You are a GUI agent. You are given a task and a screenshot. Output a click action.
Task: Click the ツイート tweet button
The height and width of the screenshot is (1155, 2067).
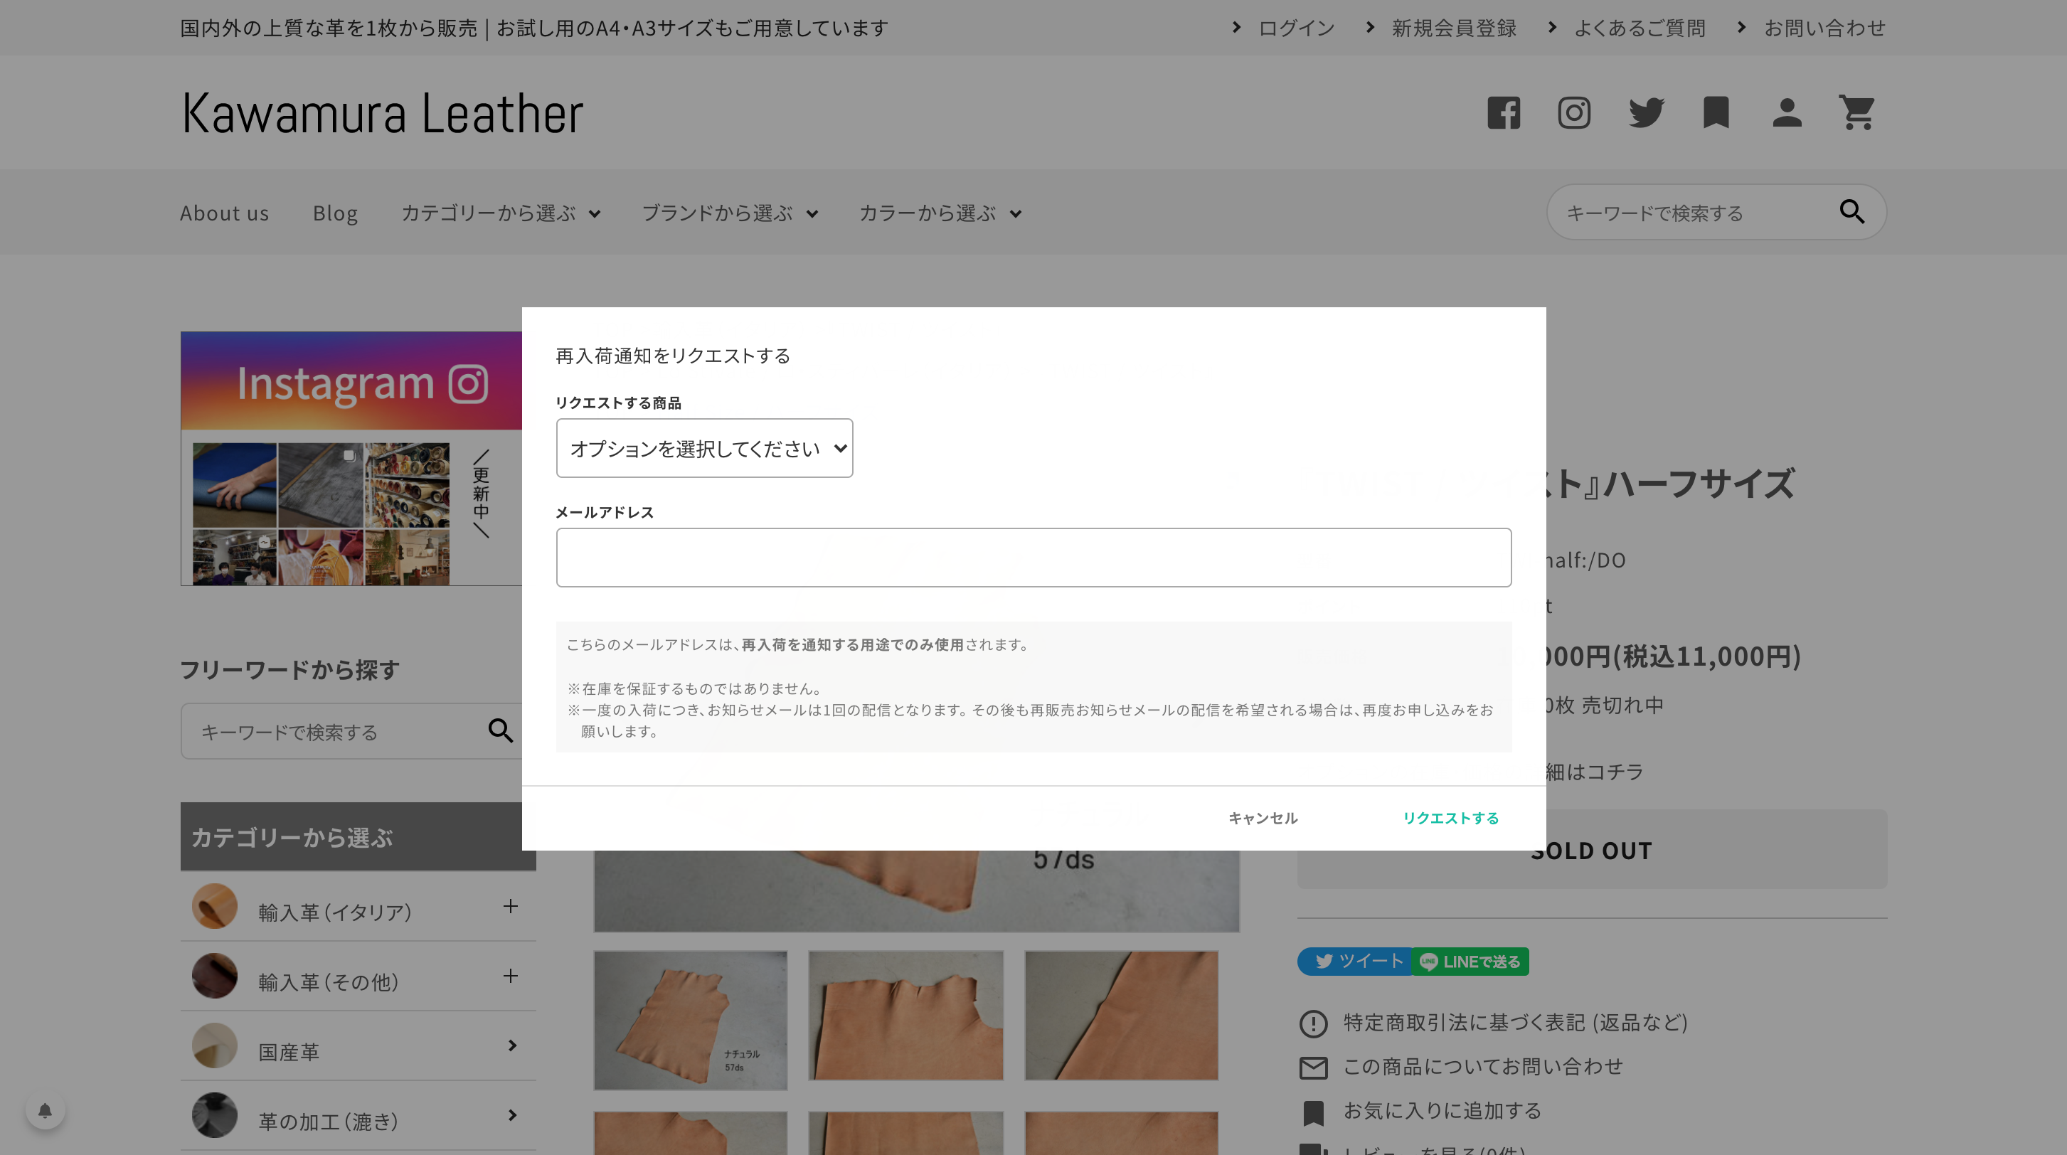pos(1355,961)
